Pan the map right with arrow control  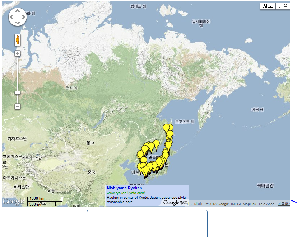(x=23, y=17)
